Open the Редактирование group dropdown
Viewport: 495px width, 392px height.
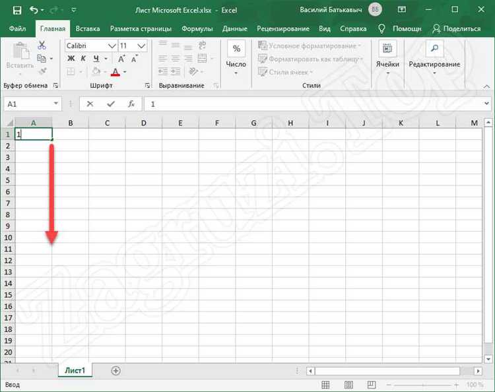point(434,59)
